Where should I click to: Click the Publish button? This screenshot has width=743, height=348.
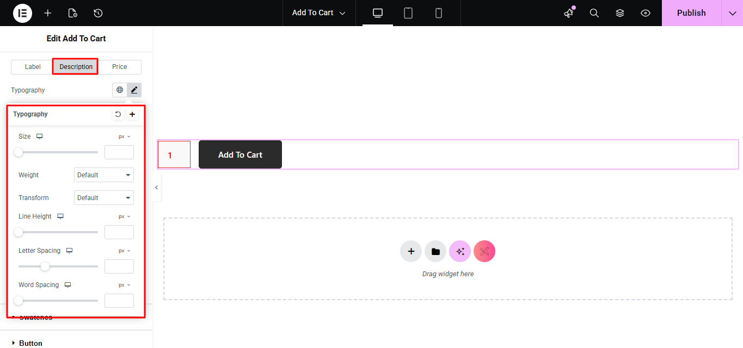click(x=691, y=13)
